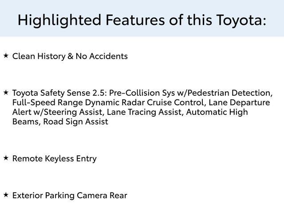Click the star bullet beside Remote Keyless Entry
The image size is (284, 213).
(x=6, y=158)
